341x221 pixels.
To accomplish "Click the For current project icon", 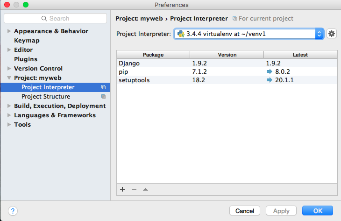I will point(234,19).
